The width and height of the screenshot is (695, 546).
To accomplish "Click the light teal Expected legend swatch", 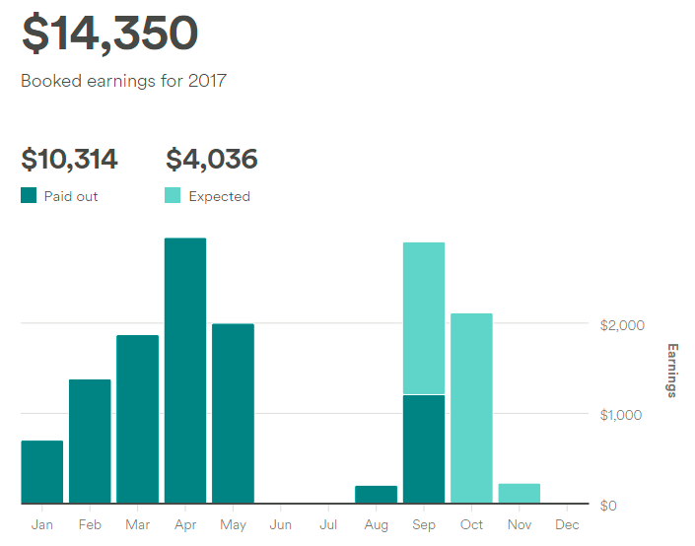I will [x=173, y=195].
